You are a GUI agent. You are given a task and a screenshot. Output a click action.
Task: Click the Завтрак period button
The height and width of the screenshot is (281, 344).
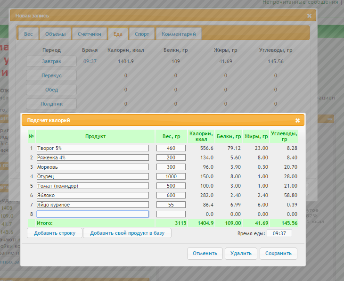[x=51, y=61]
